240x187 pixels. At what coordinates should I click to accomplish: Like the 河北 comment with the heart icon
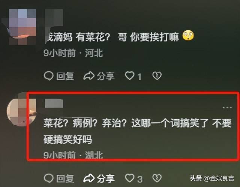tap(130, 76)
